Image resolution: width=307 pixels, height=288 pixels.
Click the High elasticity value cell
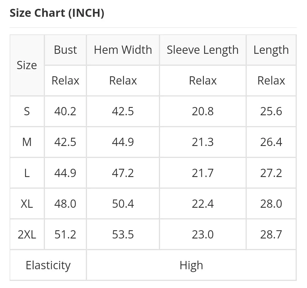pyautogui.click(x=191, y=265)
